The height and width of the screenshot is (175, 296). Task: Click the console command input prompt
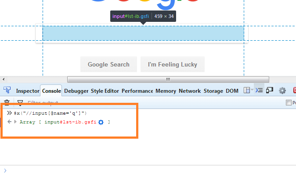tap(148, 171)
